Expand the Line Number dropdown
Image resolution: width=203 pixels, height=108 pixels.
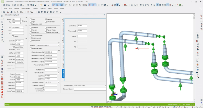pyautogui.click(x=105, y=86)
